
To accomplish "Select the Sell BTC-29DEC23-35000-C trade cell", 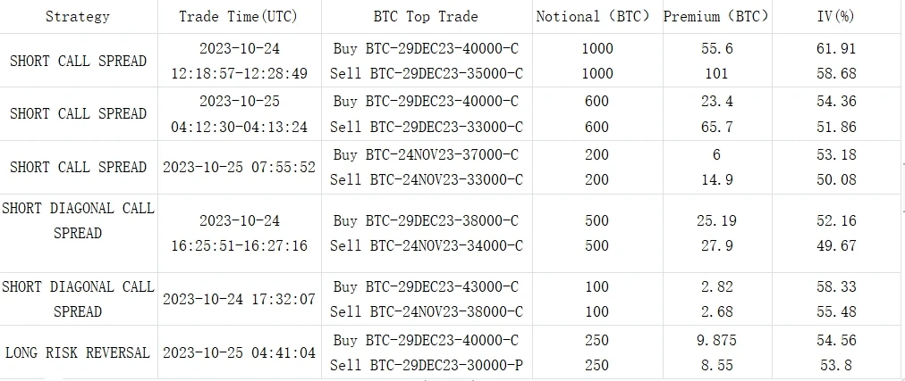I will [426, 73].
